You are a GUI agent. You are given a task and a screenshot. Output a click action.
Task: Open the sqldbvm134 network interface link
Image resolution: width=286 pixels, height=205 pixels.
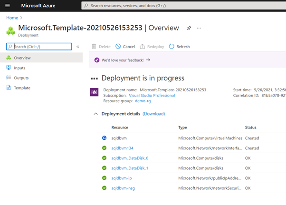[123, 148]
